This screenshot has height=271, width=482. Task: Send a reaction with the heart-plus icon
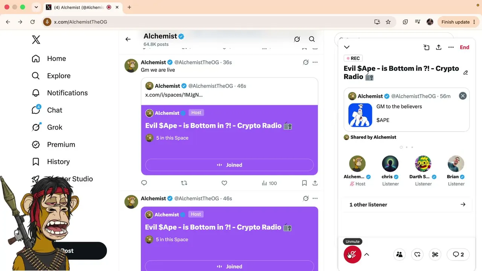point(417,254)
